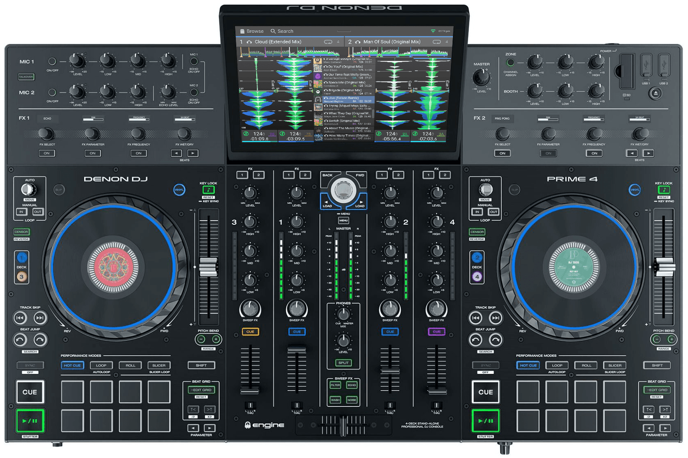This screenshot has height=458, width=688.
Task: Toggle Slip mode on the left deck
Action: coord(59,189)
